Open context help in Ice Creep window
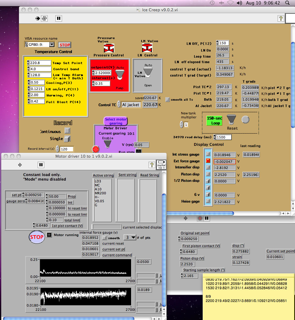The image size is (295, 320). [x=281, y=19]
